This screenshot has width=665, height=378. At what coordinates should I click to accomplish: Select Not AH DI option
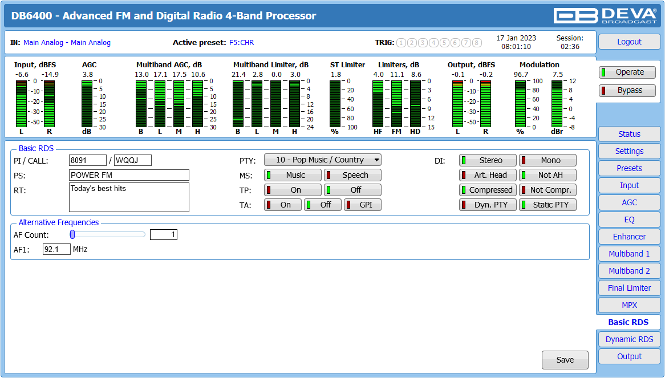click(x=548, y=175)
